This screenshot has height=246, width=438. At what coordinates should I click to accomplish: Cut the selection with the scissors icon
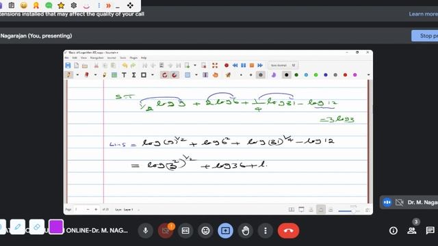point(96,66)
